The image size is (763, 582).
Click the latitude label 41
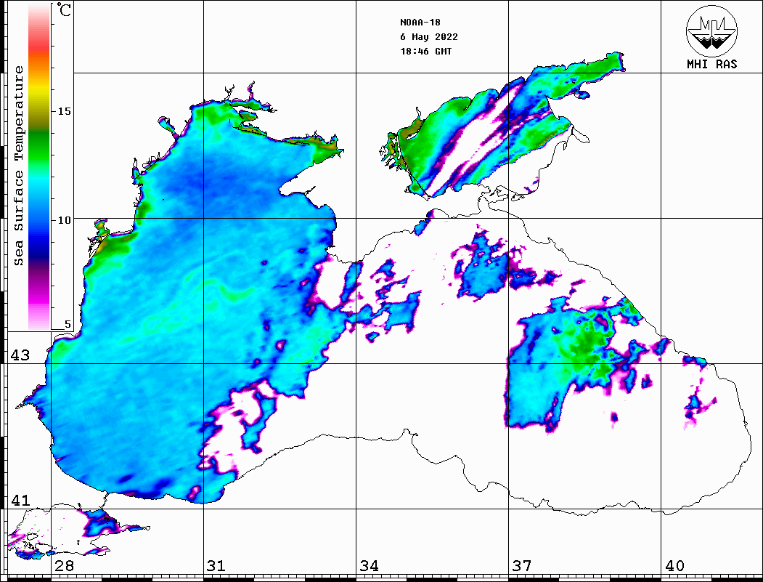(x=20, y=500)
